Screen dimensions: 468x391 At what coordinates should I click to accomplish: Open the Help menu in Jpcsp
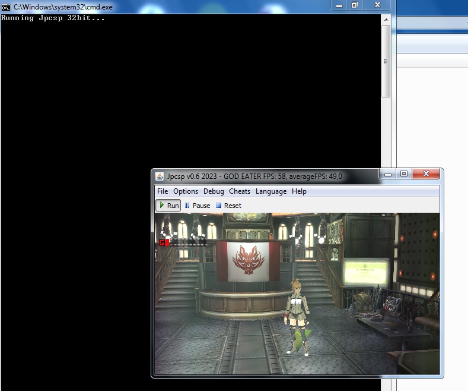pyautogui.click(x=299, y=191)
